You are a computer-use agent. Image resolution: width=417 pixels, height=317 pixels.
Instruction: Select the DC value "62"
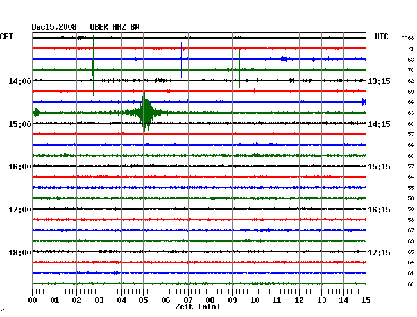411,81
